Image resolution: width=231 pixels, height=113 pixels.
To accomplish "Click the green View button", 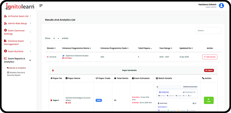I will click(209, 100).
